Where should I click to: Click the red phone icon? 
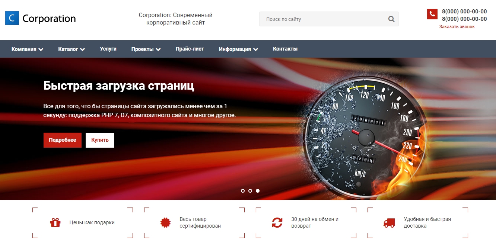tap(432, 14)
